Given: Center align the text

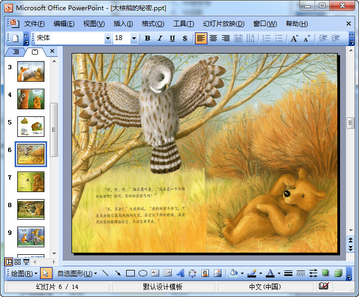Looking at the screenshot, I should click(213, 38).
